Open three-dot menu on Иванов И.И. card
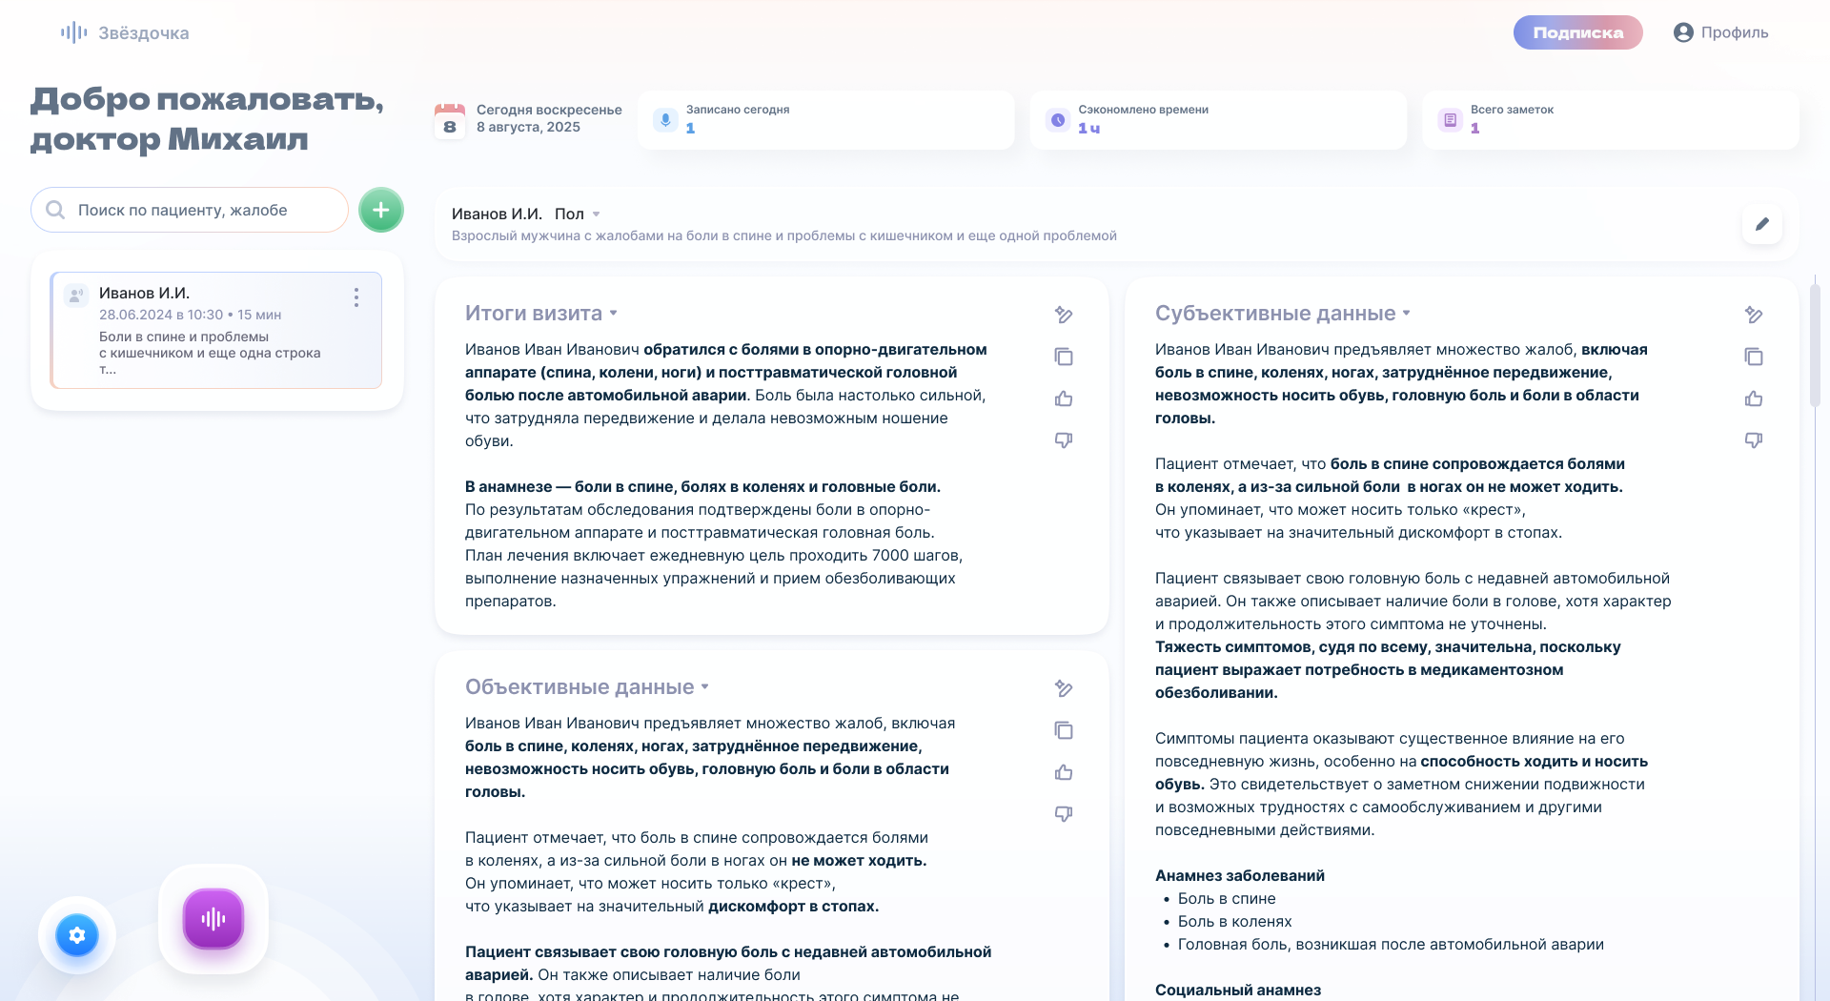The width and height of the screenshot is (1830, 1001). point(356,297)
